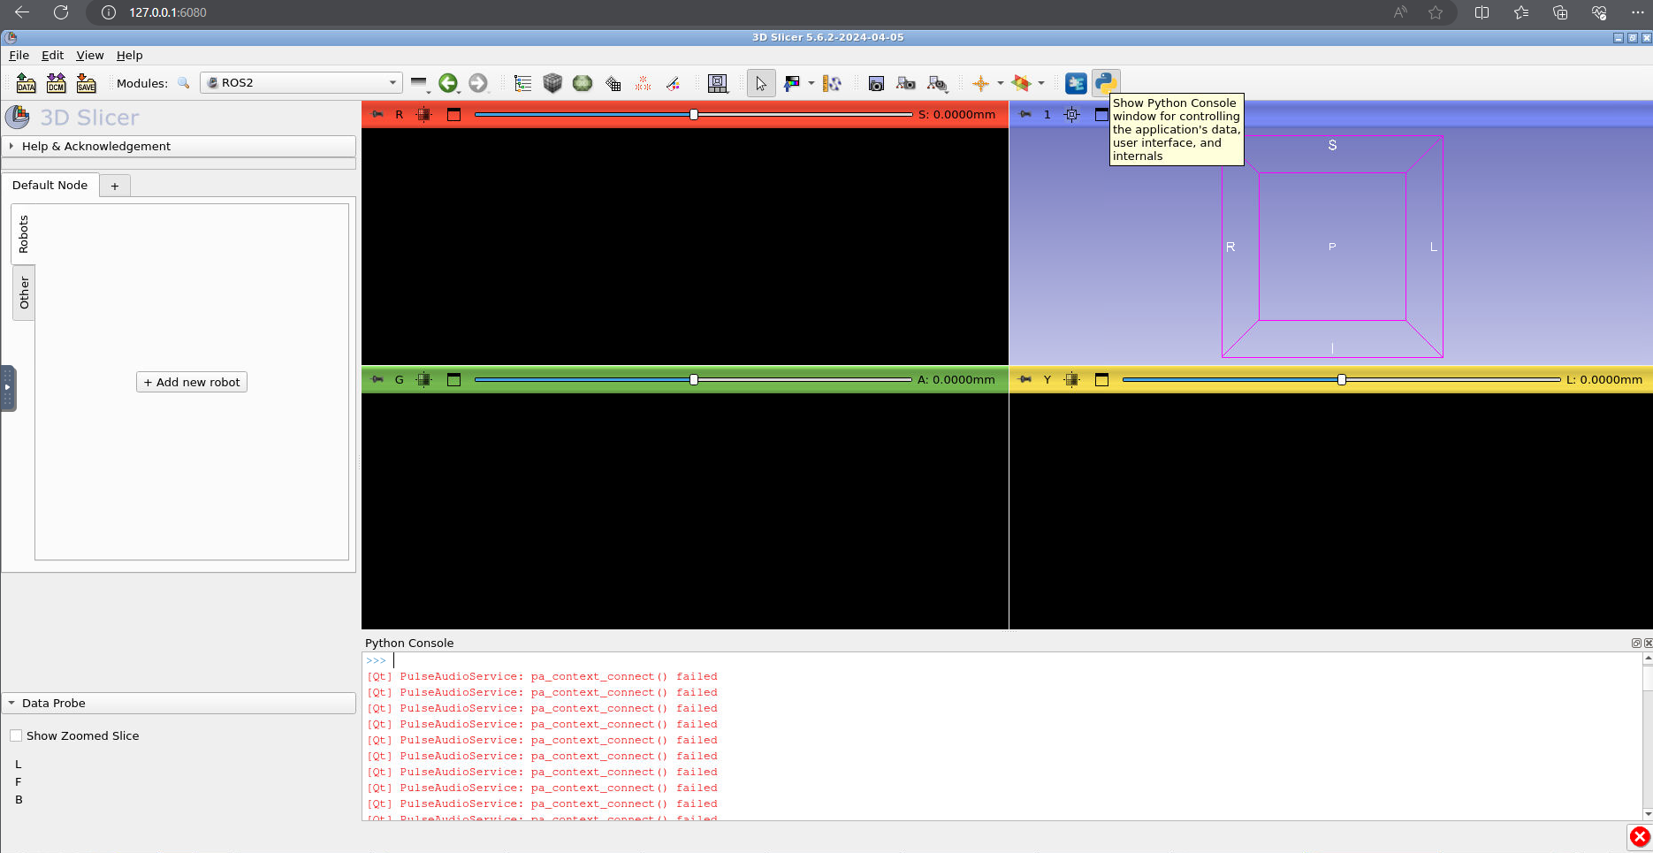Reload the browser page
This screenshot has height=853, width=1653.
pos(60,12)
